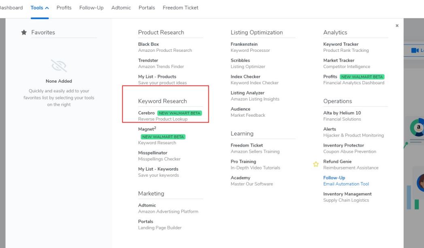Click the Favorites star icon

click(x=24, y=32)
